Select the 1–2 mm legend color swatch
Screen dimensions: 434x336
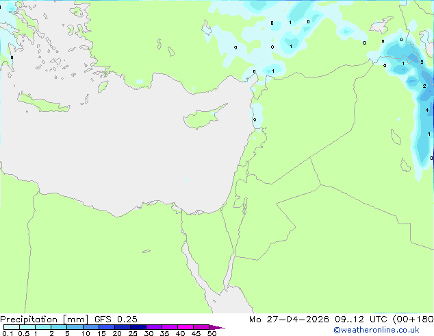coord(43,327)
